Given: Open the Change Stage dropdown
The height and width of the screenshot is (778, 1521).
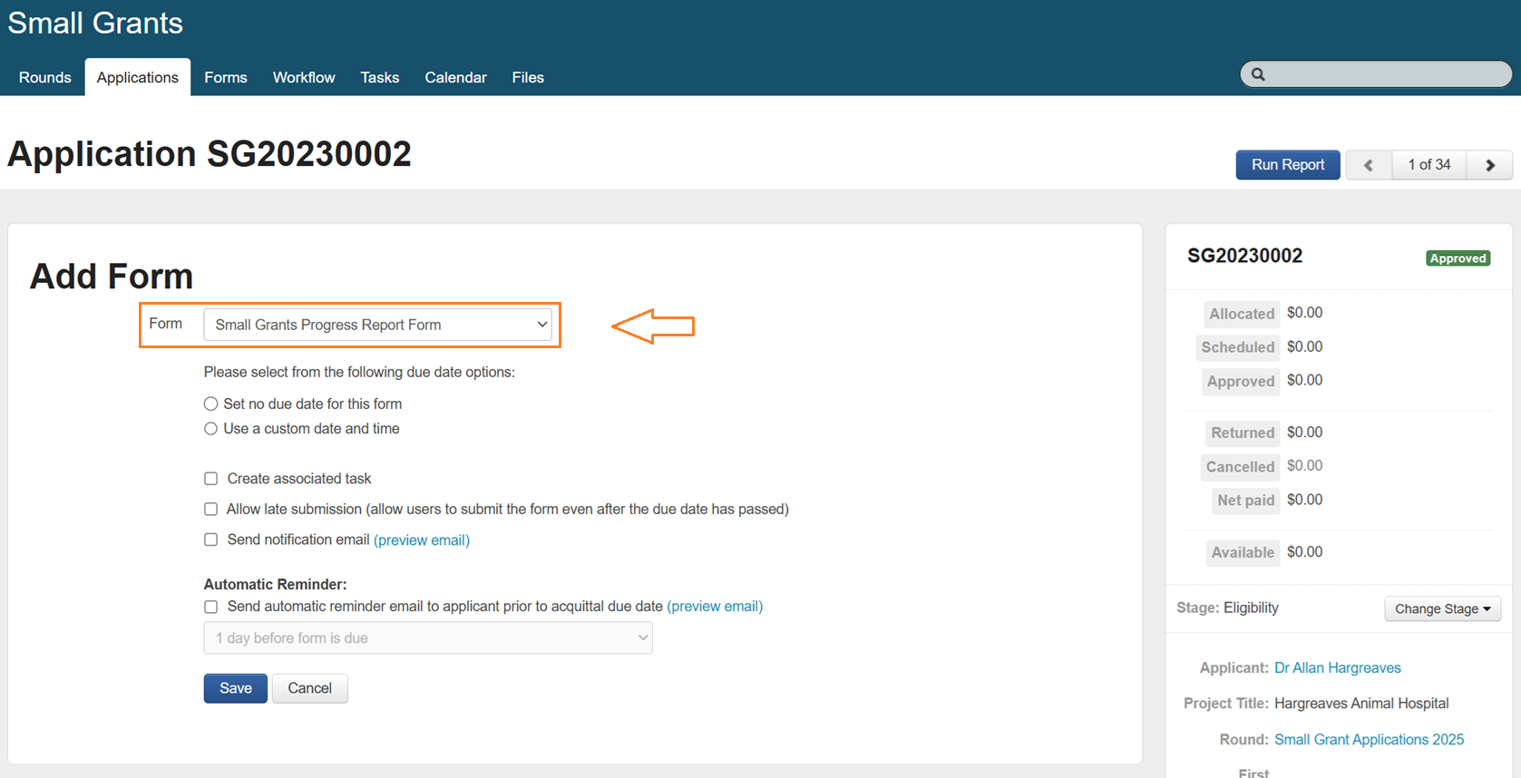Looking at the screenshot, I should pyautogui.click(x=1442, y=608).
